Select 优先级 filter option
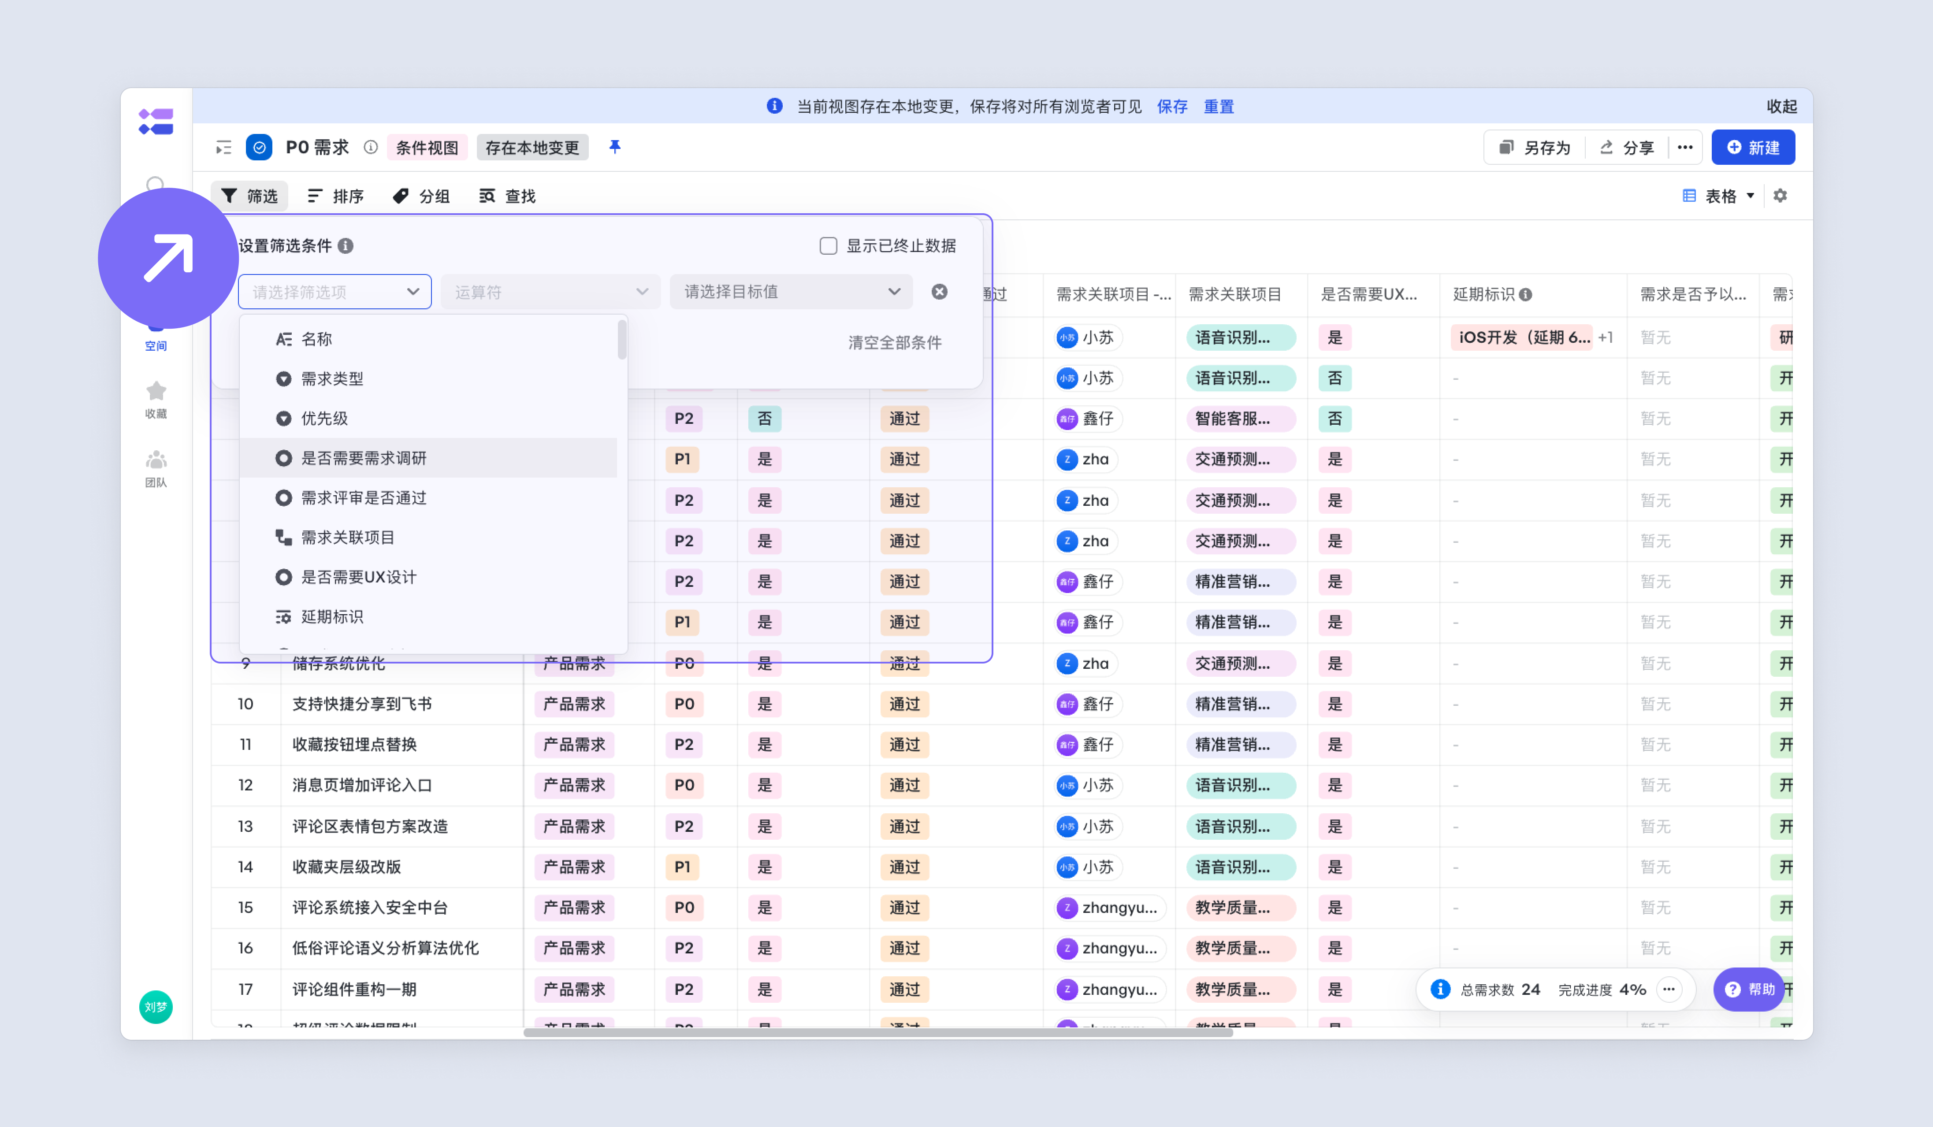1933x1127 pixels. (428, 419)
